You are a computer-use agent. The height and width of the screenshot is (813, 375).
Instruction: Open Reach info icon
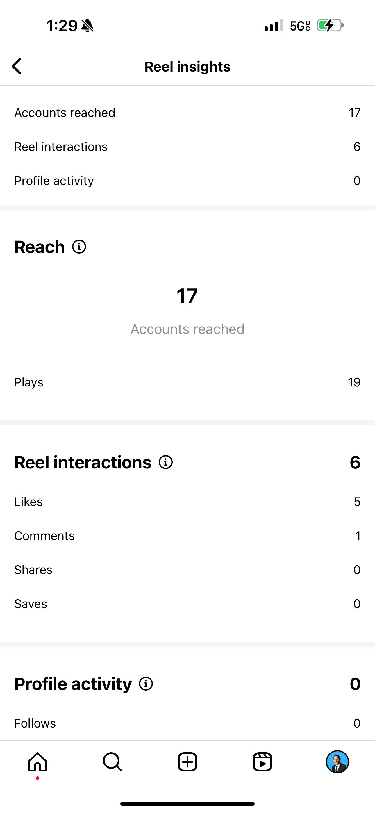pyautogui.click(x=79, y=247)
